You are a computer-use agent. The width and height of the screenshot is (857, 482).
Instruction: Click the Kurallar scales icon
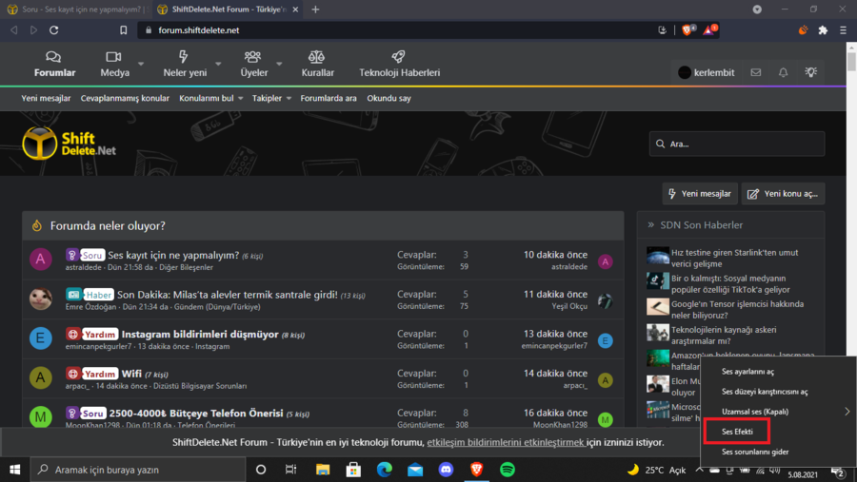[x=317, y=58]
